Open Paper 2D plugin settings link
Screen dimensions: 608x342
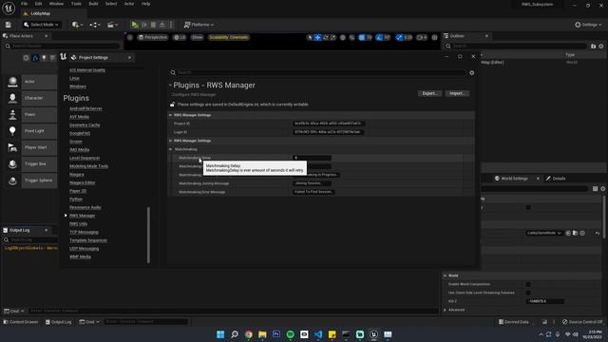coord(78,191)
